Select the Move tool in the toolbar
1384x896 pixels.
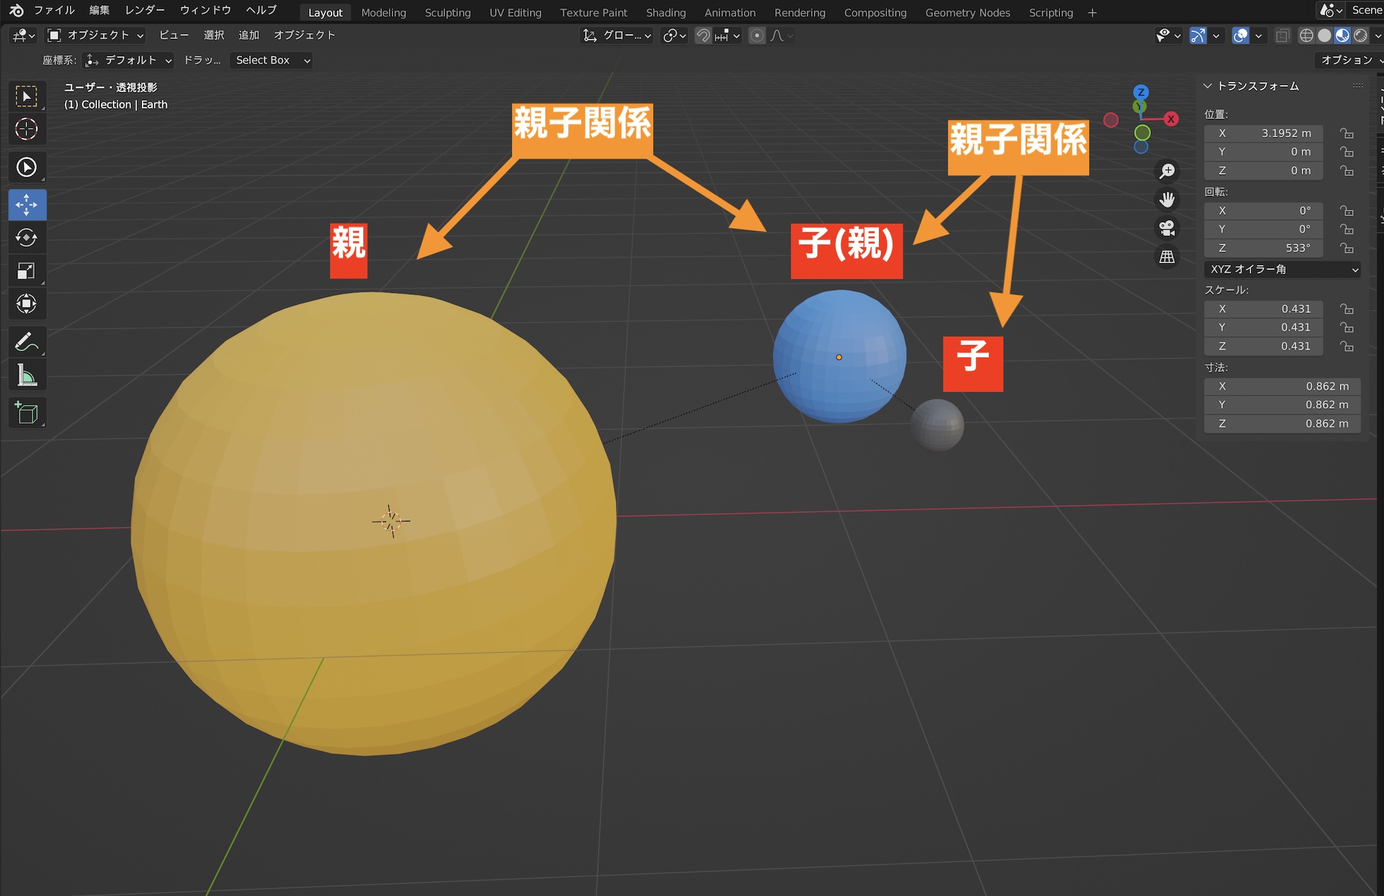tap(27, 204)
